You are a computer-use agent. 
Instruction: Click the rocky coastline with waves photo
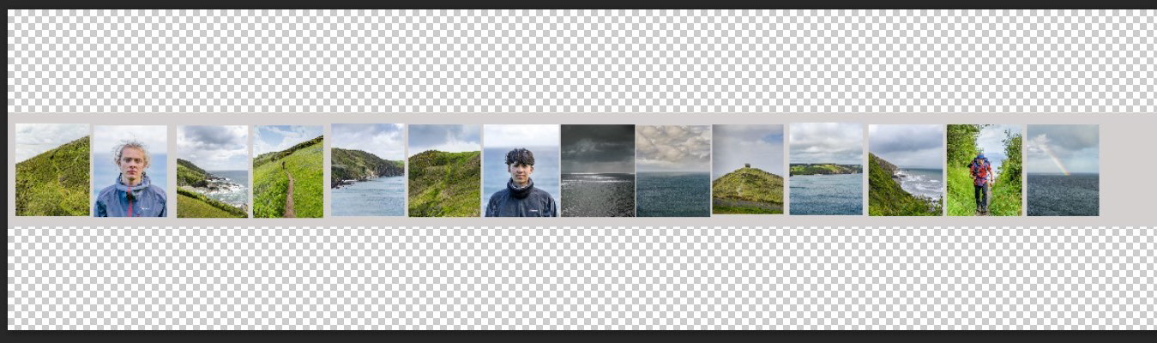(x=212, y=171)
